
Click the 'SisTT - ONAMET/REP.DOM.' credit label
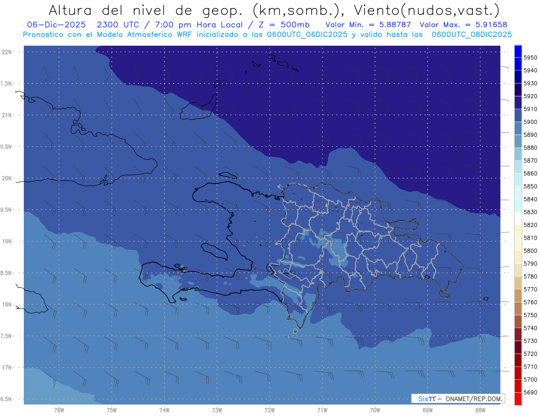(x=458, y=398)
